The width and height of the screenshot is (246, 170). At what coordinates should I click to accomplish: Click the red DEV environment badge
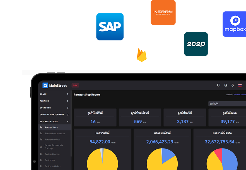75,86
